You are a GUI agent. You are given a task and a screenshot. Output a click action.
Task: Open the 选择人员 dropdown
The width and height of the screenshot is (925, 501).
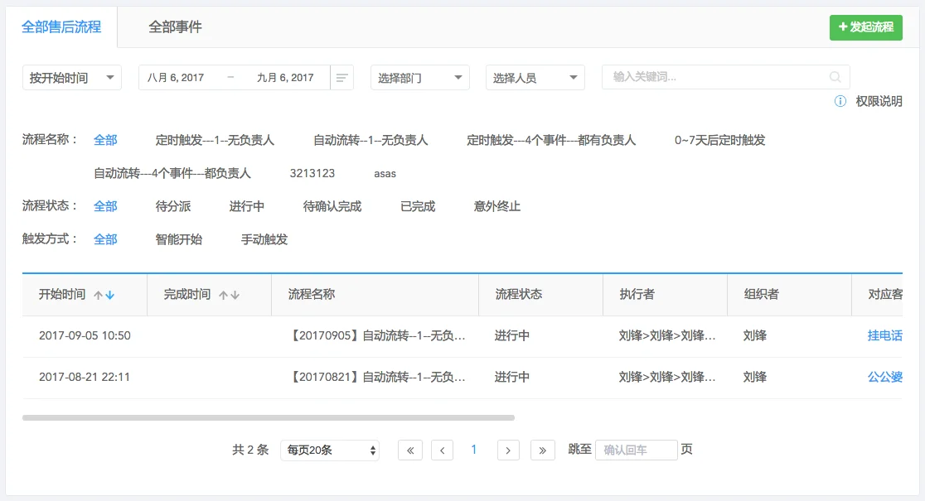pyautogui.click(x=535, y=76)
